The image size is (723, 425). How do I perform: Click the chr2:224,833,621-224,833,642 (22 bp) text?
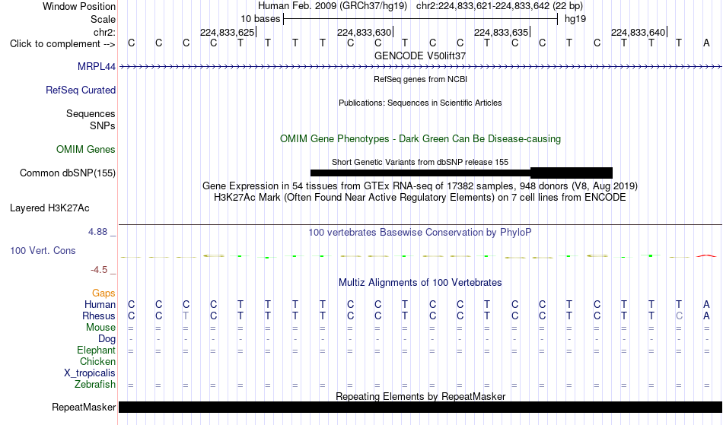(499, 6)
